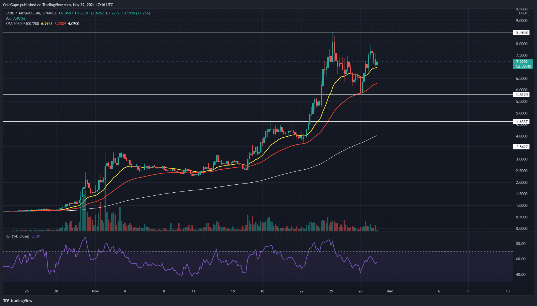Click the EMA value 4.0200 in white

pyautogui.click(x=74, y=24)
